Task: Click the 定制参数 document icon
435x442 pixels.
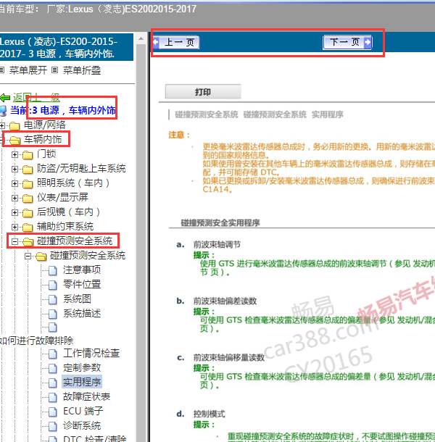Action: point(52,368)
